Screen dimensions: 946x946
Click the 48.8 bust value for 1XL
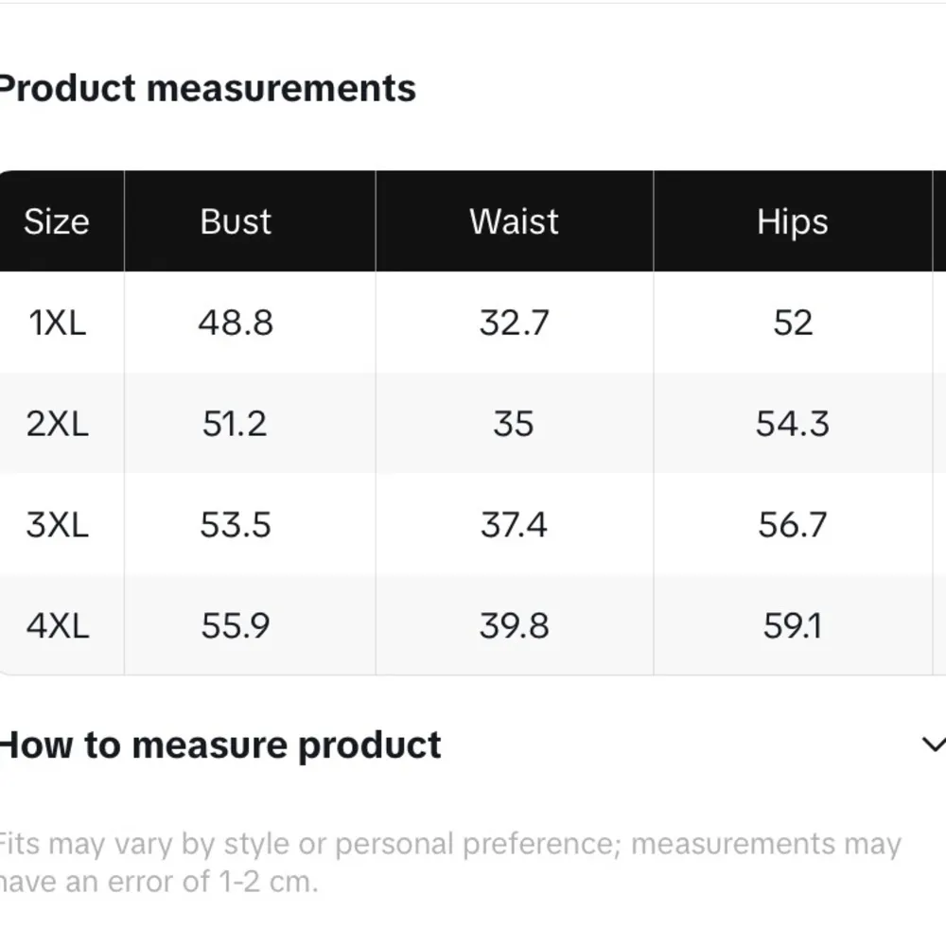(236, 323)
